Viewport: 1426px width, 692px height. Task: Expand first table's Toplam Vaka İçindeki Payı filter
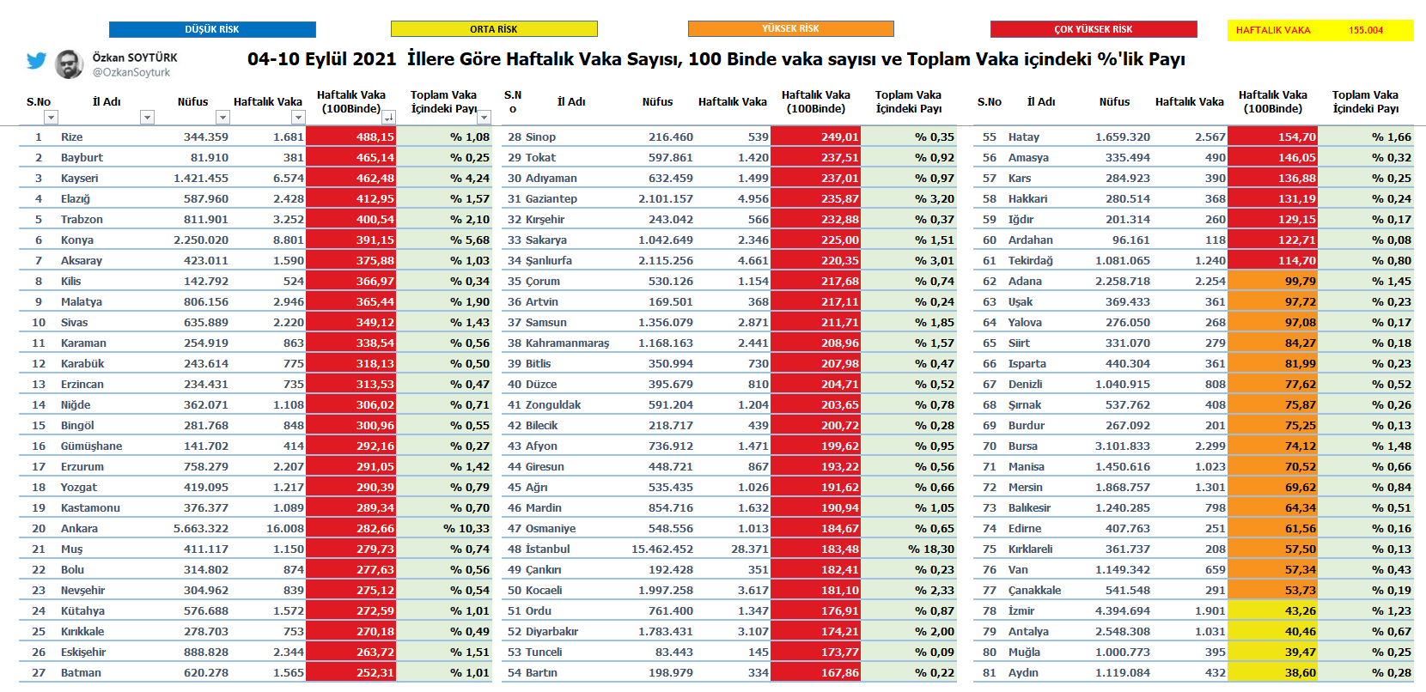(484, 117)
